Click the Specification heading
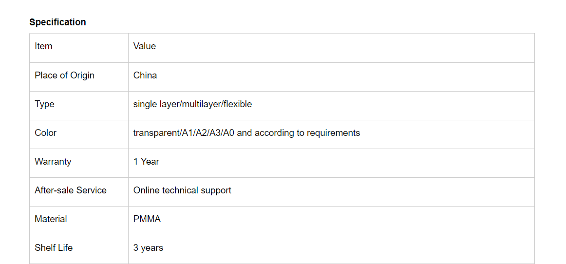Viewport: 566px width, 264px height. (x=57, y=22)
